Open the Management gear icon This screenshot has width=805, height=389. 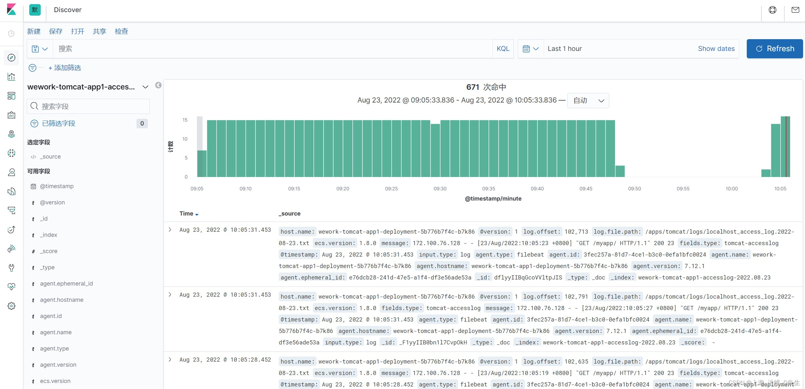[x=11, y=306]
